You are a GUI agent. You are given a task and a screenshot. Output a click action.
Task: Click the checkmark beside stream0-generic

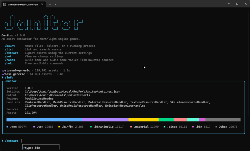(3, 70)
